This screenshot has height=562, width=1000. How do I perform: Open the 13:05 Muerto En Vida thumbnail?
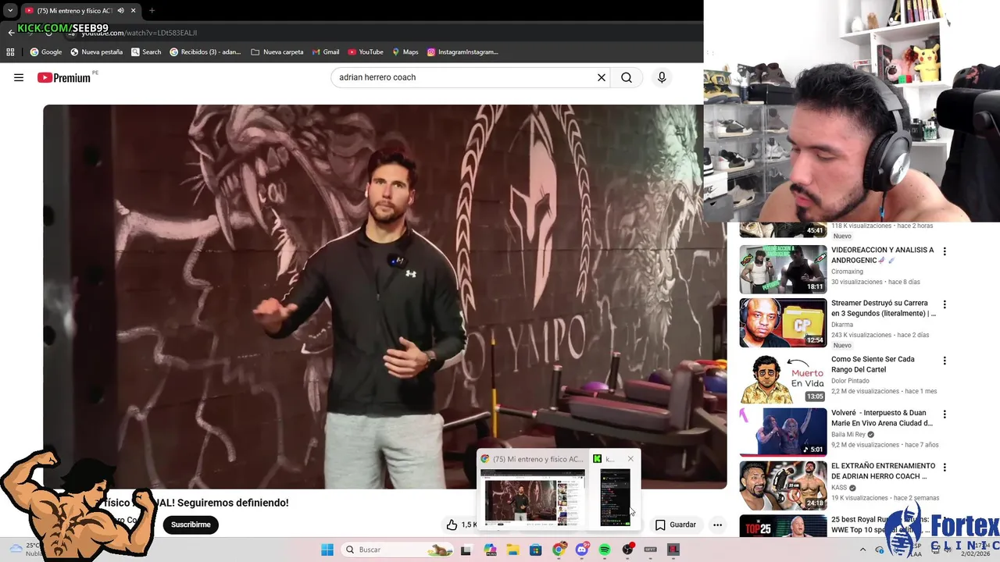(783, 379)
